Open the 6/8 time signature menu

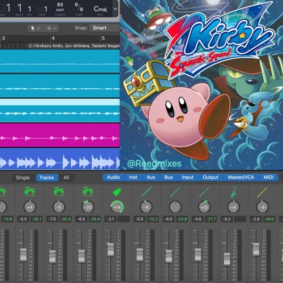tap(79, 7)
